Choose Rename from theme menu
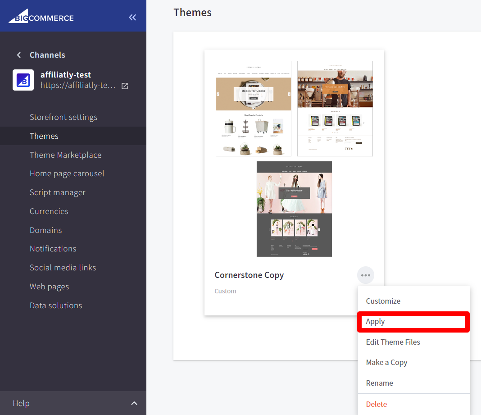 click(413, 383)
